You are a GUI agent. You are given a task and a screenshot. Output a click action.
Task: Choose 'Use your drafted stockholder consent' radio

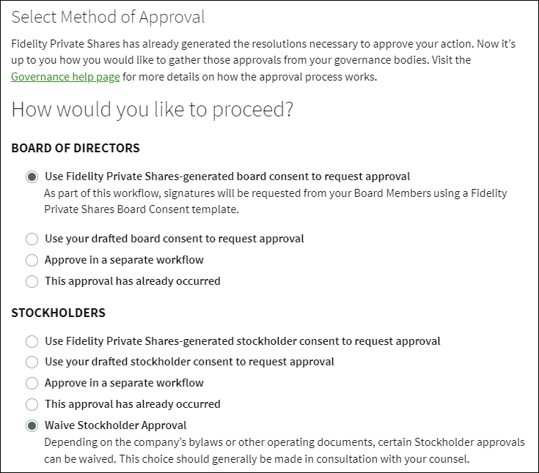(32, 362)
